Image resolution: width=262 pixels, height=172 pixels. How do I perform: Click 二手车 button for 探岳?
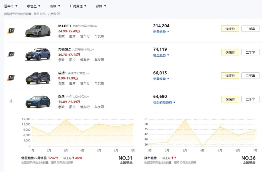[x=250, y=99]
